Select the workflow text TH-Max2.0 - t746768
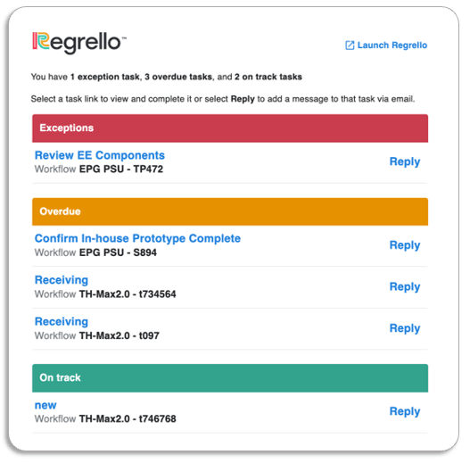 pyautogui.click(x=128, y=419)
